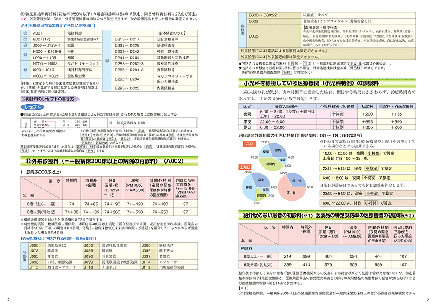Viewport: 436px width, 307px height.
Task: Select the 超音波検査等 cell
Action: coord(176,39)
